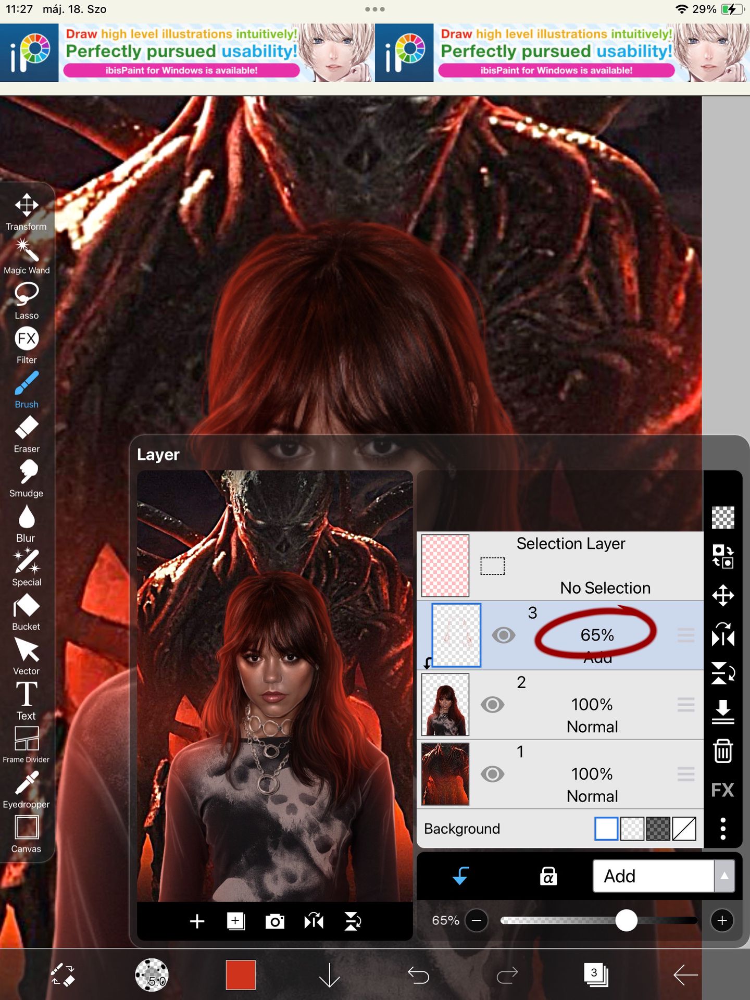Viewport: 750px width, 1000px height.
Task: Click the Add blend mode field
Action: click(x=653, y=876)
